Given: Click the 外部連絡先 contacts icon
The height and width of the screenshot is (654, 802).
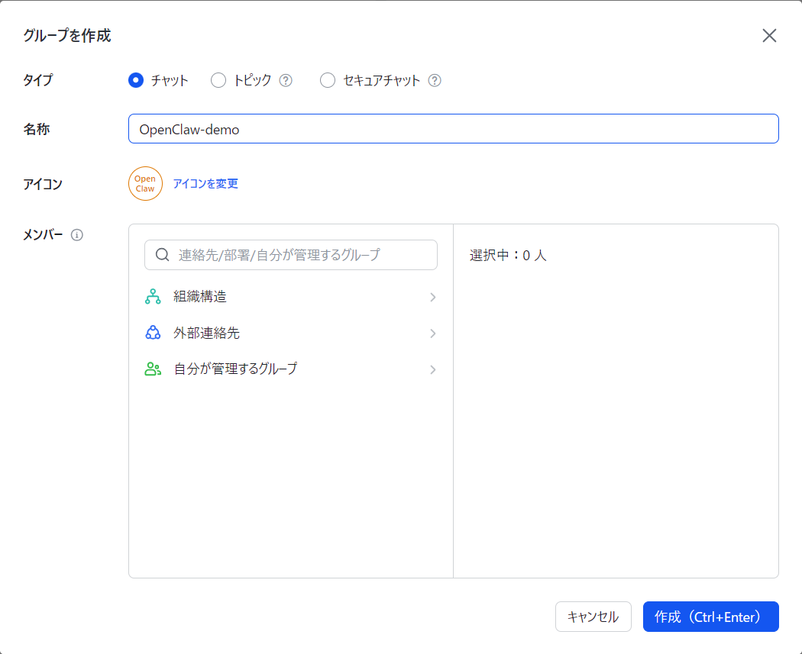Looking at the screenshot, I should [153, 333].
